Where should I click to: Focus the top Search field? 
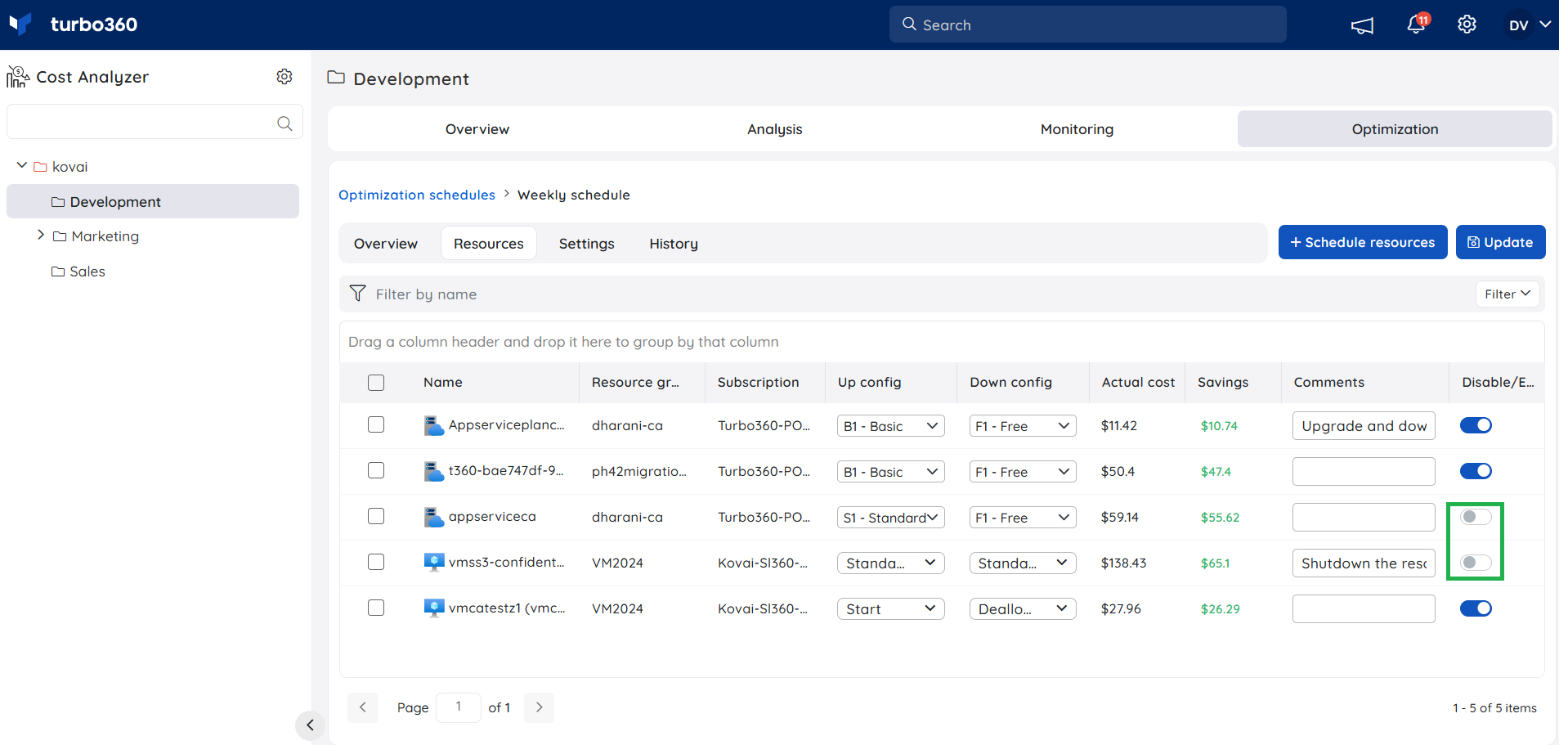click(1087, 25)
